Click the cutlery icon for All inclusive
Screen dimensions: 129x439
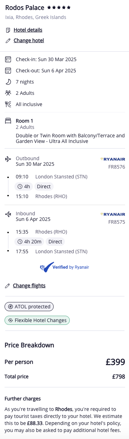(8, 104)
